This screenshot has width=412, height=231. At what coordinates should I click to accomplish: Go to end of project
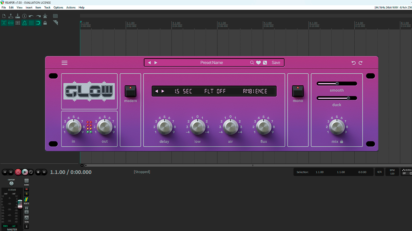point(11,172)
